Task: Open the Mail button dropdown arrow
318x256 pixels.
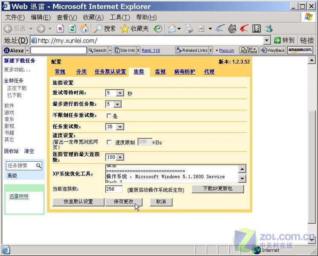Action: point(179,29)
